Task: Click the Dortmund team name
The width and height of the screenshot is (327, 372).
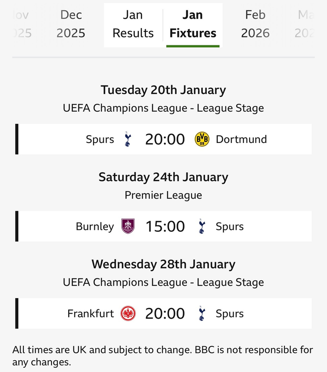Action: click(241, 139)
